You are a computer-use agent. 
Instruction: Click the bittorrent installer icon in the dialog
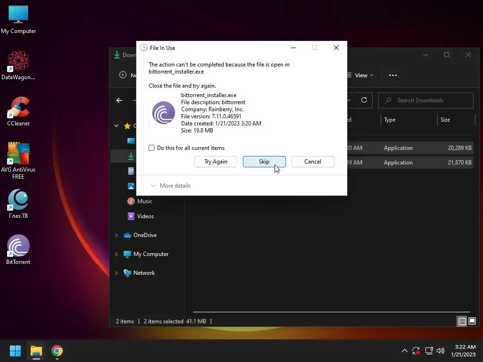tap(164, 113)
